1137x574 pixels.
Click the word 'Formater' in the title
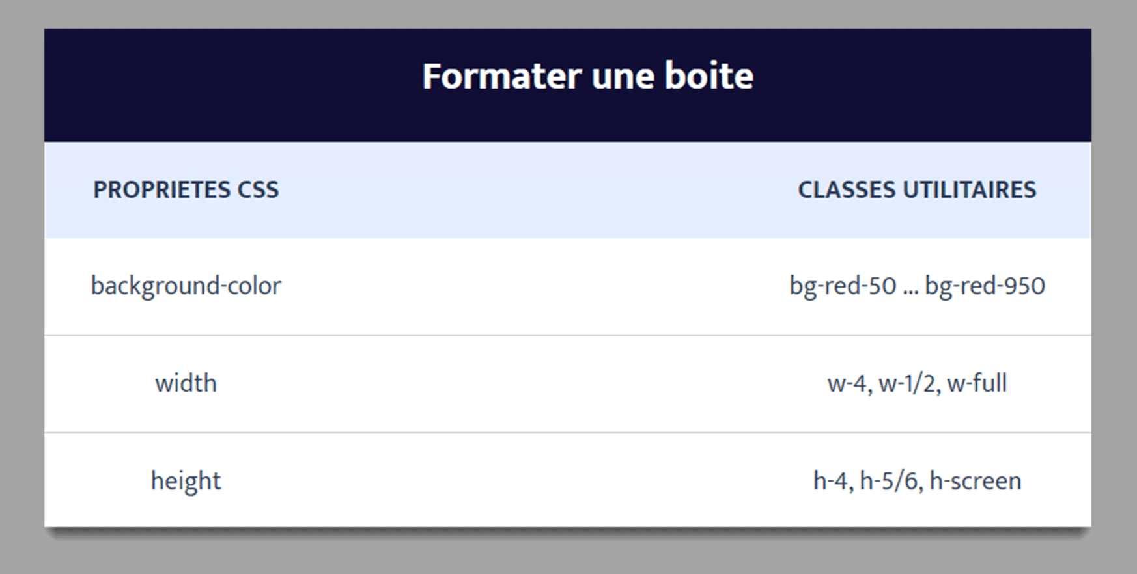click(x=502, y=76)
